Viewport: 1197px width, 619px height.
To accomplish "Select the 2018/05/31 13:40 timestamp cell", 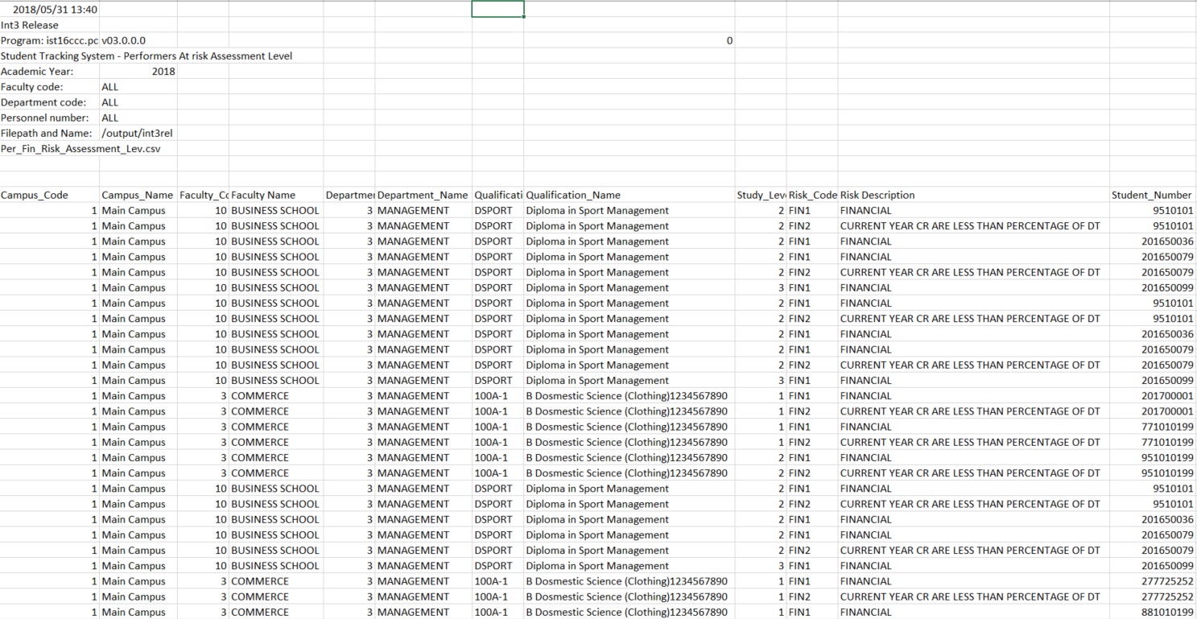I will click(50, 10).
